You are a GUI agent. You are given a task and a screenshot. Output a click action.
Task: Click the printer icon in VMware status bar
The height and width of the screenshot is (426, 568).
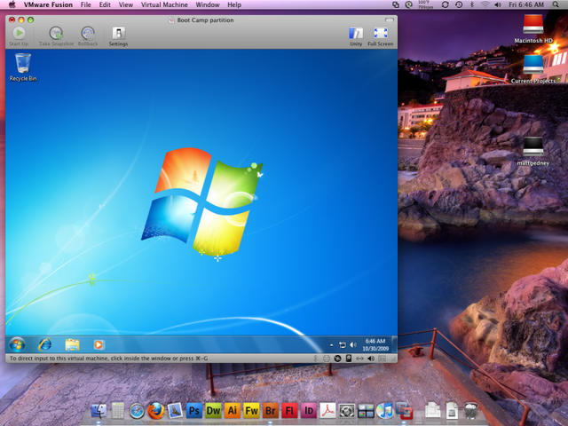click(327, 359)
